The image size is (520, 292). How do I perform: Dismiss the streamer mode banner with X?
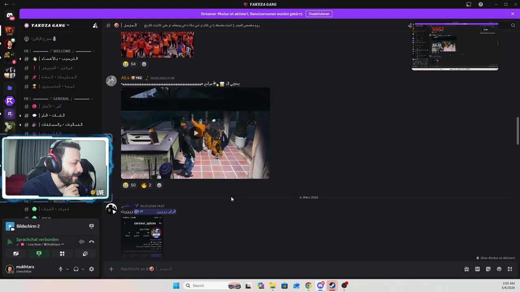pyautogui.click(x=513, y=14)
